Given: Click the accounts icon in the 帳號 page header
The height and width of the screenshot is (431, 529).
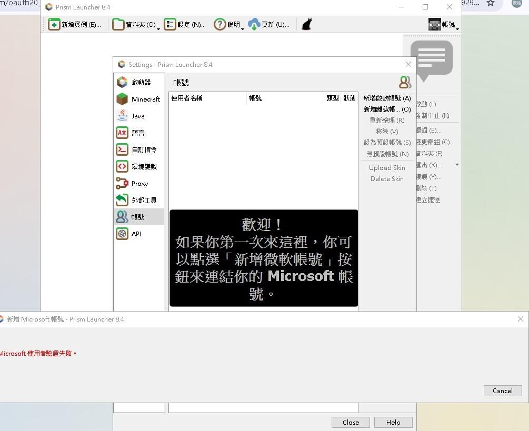Looking at the screenshot, I should (405, 82).
